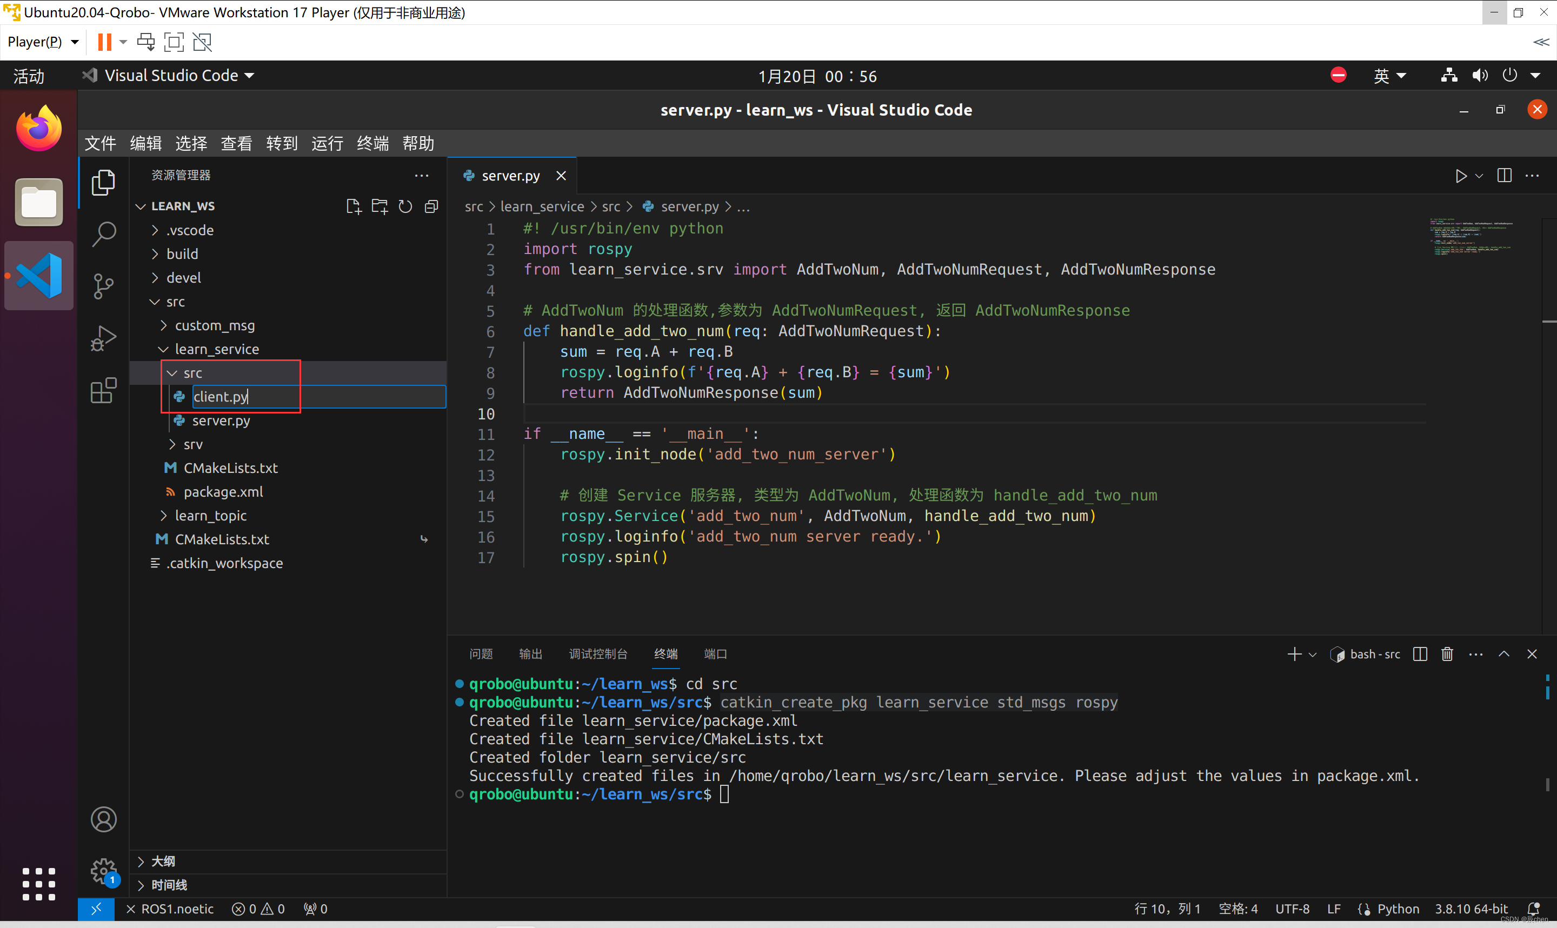1557x928 pixels.
Task: Click the ports forwarded indicator in status bar
Action: point(315,909)
